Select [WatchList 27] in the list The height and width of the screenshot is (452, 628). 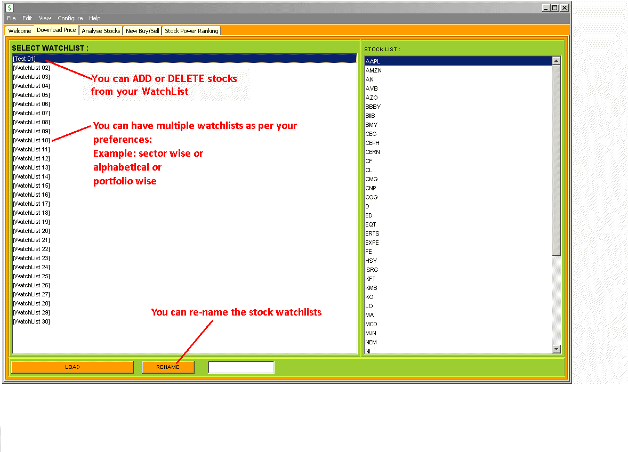click(184, 294)
